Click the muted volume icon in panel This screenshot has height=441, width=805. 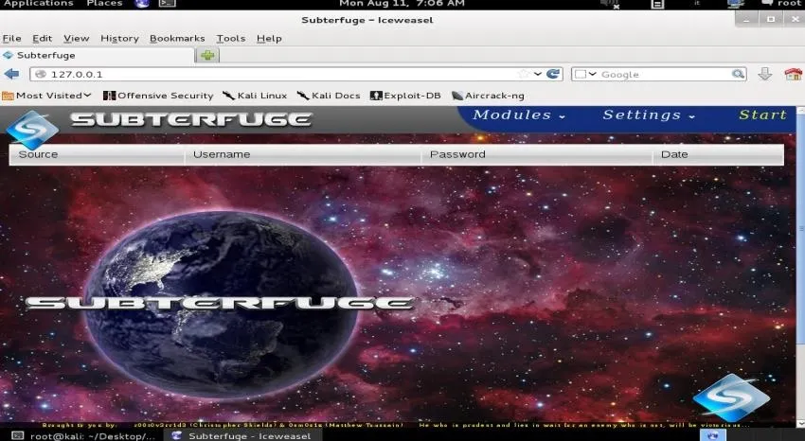point(610,4)
